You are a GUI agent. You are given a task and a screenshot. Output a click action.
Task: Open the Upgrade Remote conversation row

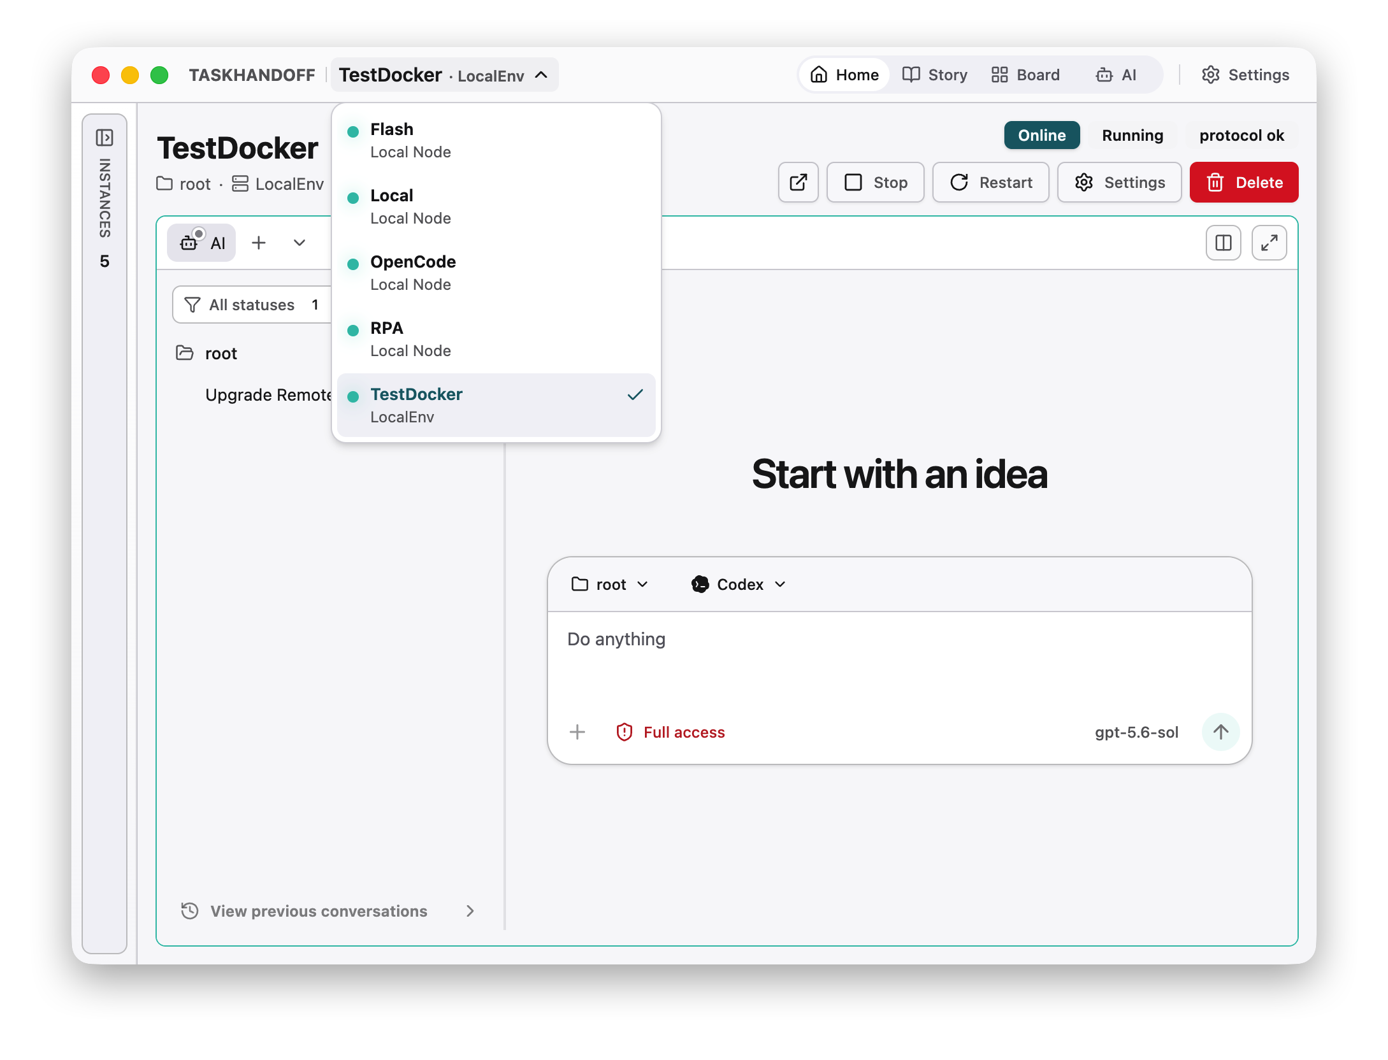coord(268,395)
